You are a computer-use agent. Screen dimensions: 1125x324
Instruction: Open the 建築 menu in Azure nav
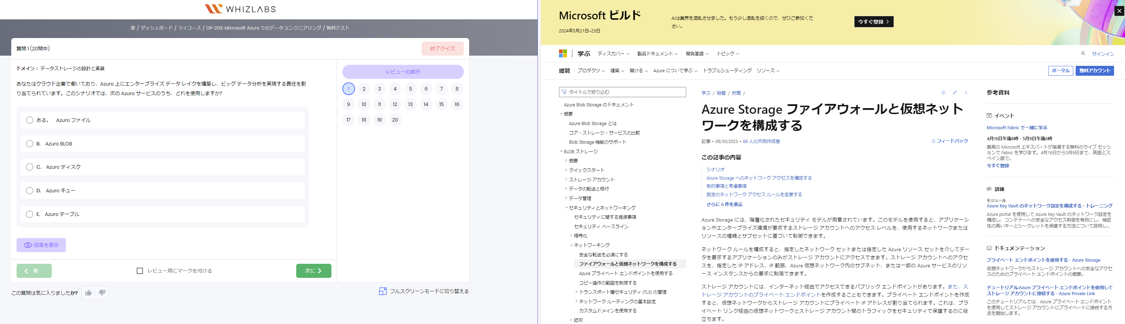click(617, 71)
